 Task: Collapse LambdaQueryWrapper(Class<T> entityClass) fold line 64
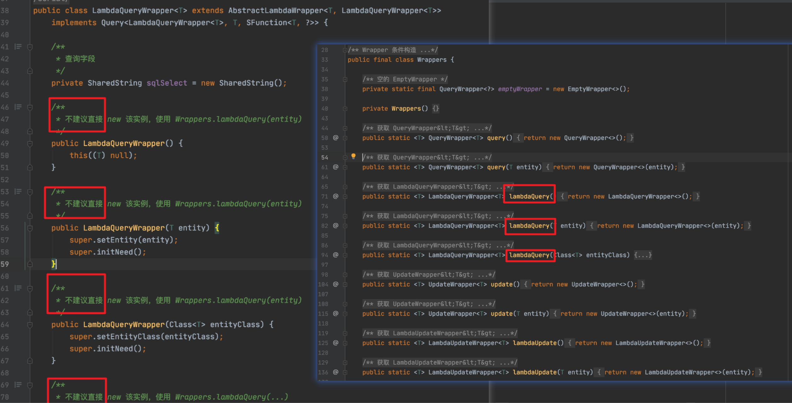pyautogui.click(x=30, y=325)
